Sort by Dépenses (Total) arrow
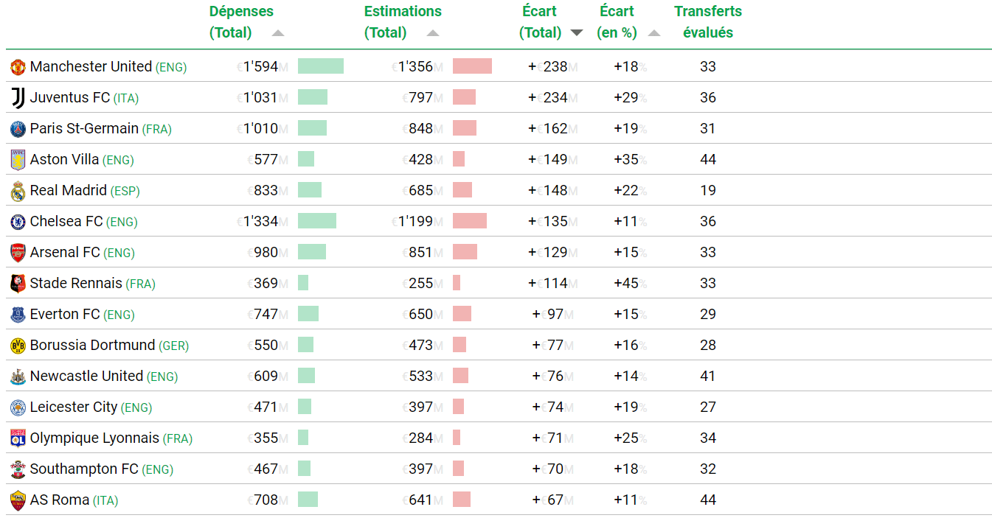 (x=277, y=33)
